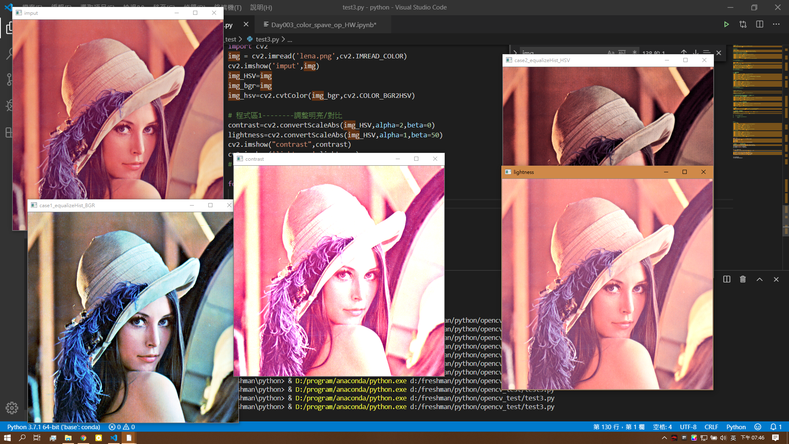The height and width of the screenshot is (444, 789).
Task: Open Task View on the taskbar
Action: click(37, 438)
